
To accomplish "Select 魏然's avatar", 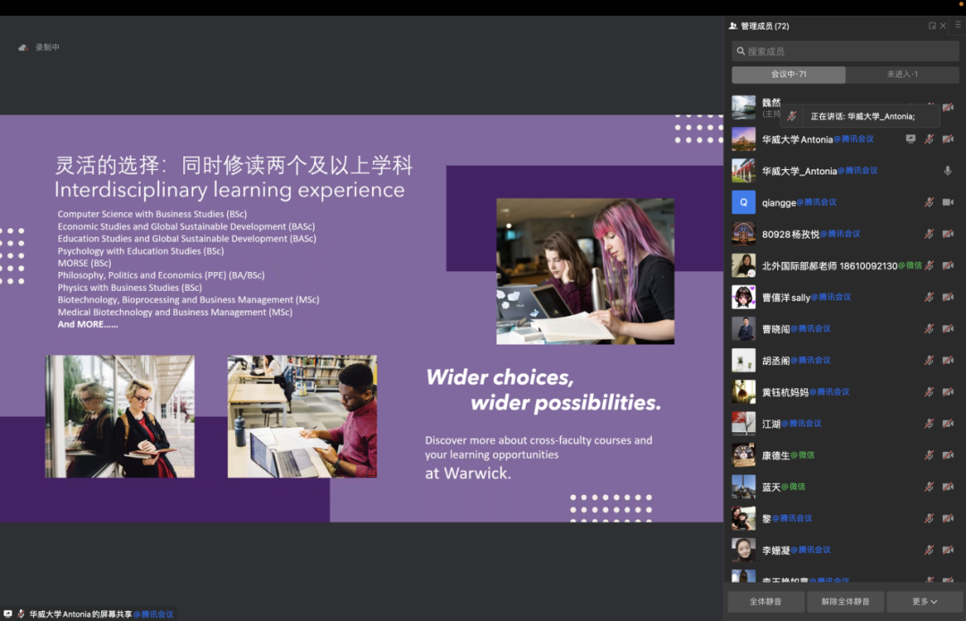I will tap(743, 107).
